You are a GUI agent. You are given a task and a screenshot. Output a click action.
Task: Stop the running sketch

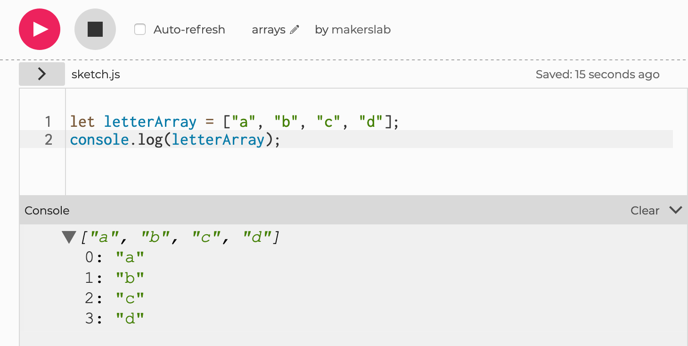click(x=95, y=29)
